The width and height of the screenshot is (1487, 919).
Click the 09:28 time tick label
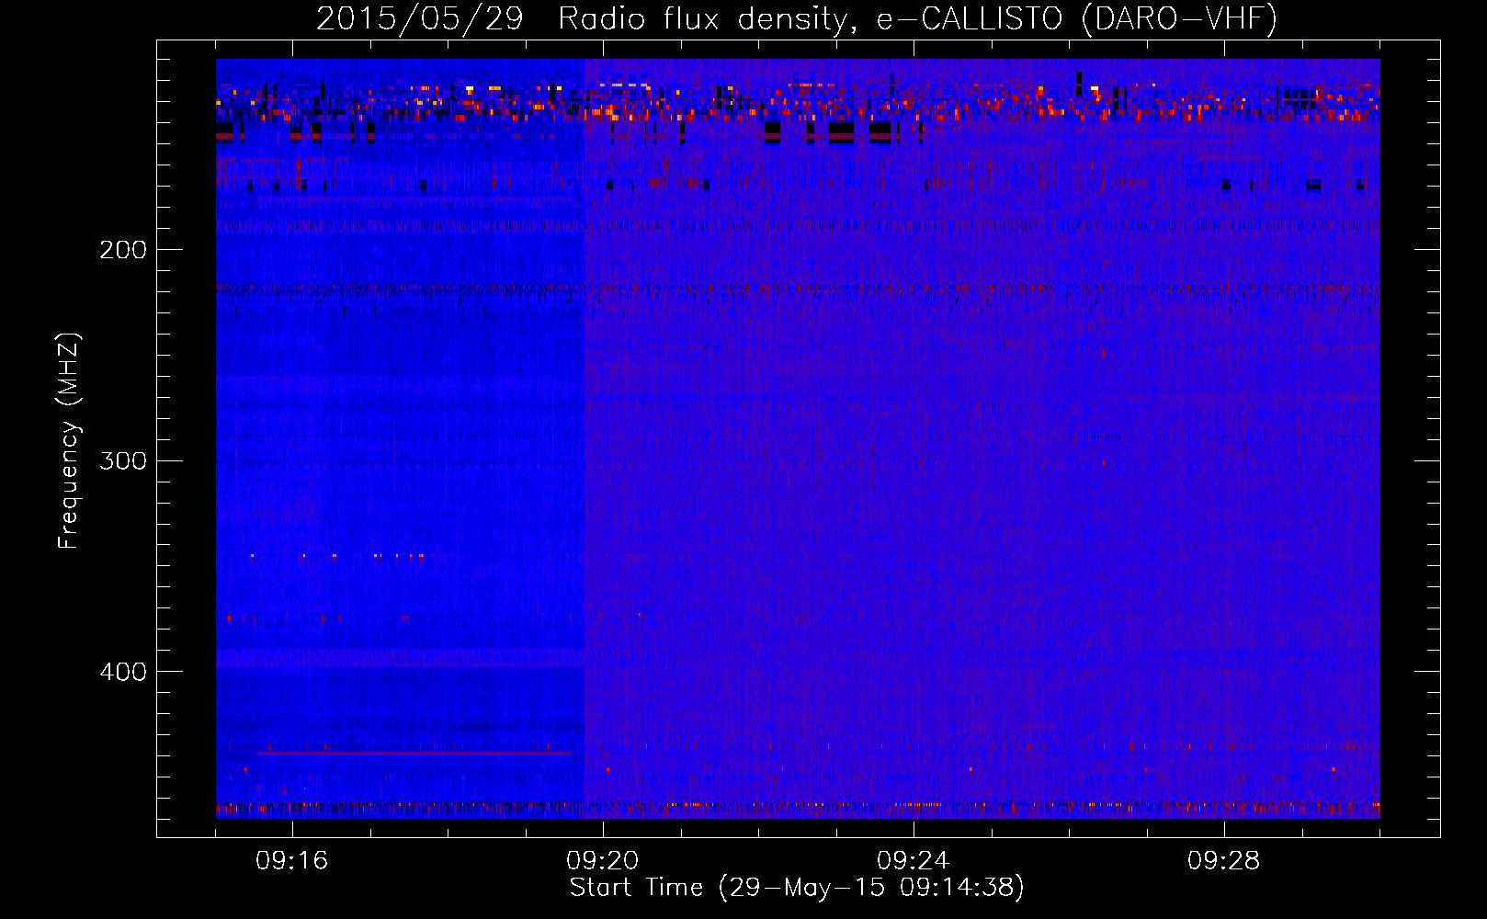[x=1224, y=861]
